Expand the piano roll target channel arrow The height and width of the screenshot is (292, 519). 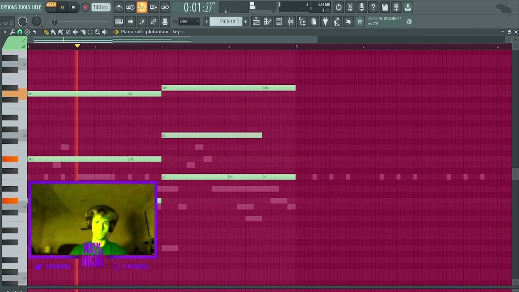pyautogui.click(x=183, y=32)
